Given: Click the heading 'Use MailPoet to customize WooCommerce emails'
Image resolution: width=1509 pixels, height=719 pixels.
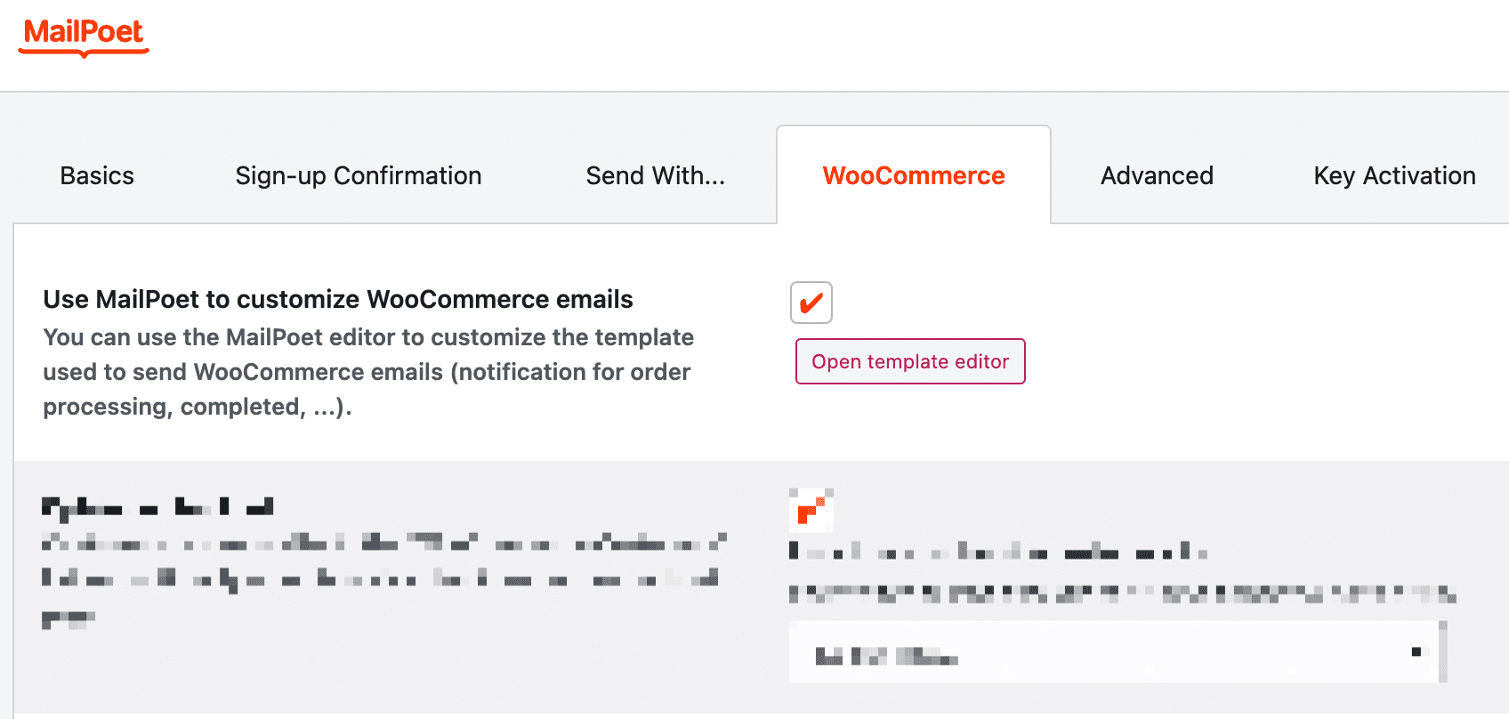Looking at the screenshot, I should tap(338, 299).
